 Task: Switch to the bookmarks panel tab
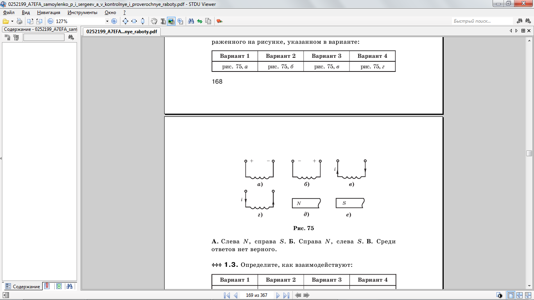[47, 286]
